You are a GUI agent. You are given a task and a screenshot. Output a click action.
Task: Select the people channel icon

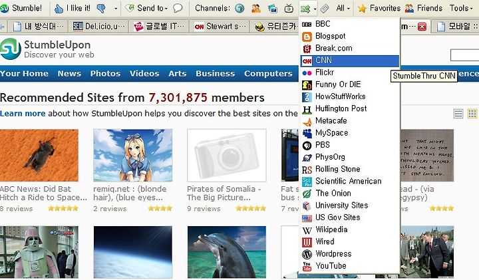coord(256,9)
